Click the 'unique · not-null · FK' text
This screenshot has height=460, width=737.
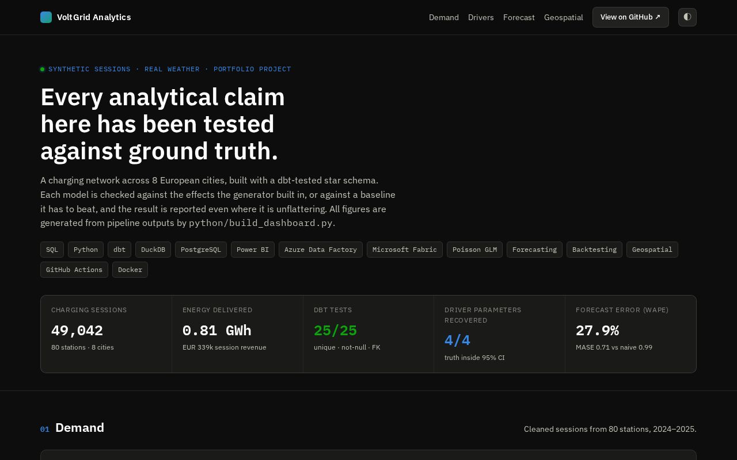347,347
